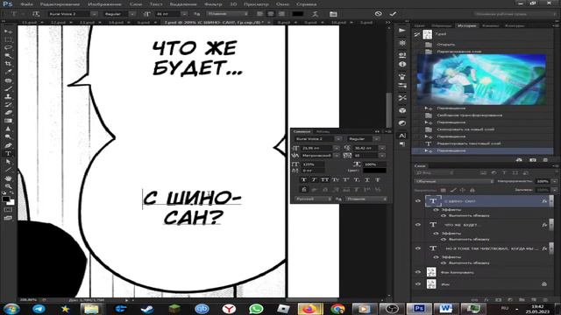Open the 'Изображение' menu
Image resolution: width=561 pixels, height=315 pixels.
coord(104,4)
